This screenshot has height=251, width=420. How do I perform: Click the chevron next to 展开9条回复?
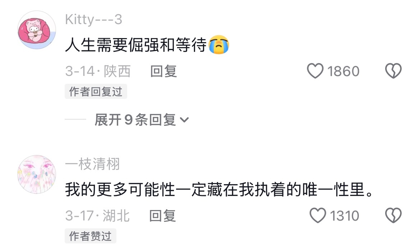[x=184, y=120]
